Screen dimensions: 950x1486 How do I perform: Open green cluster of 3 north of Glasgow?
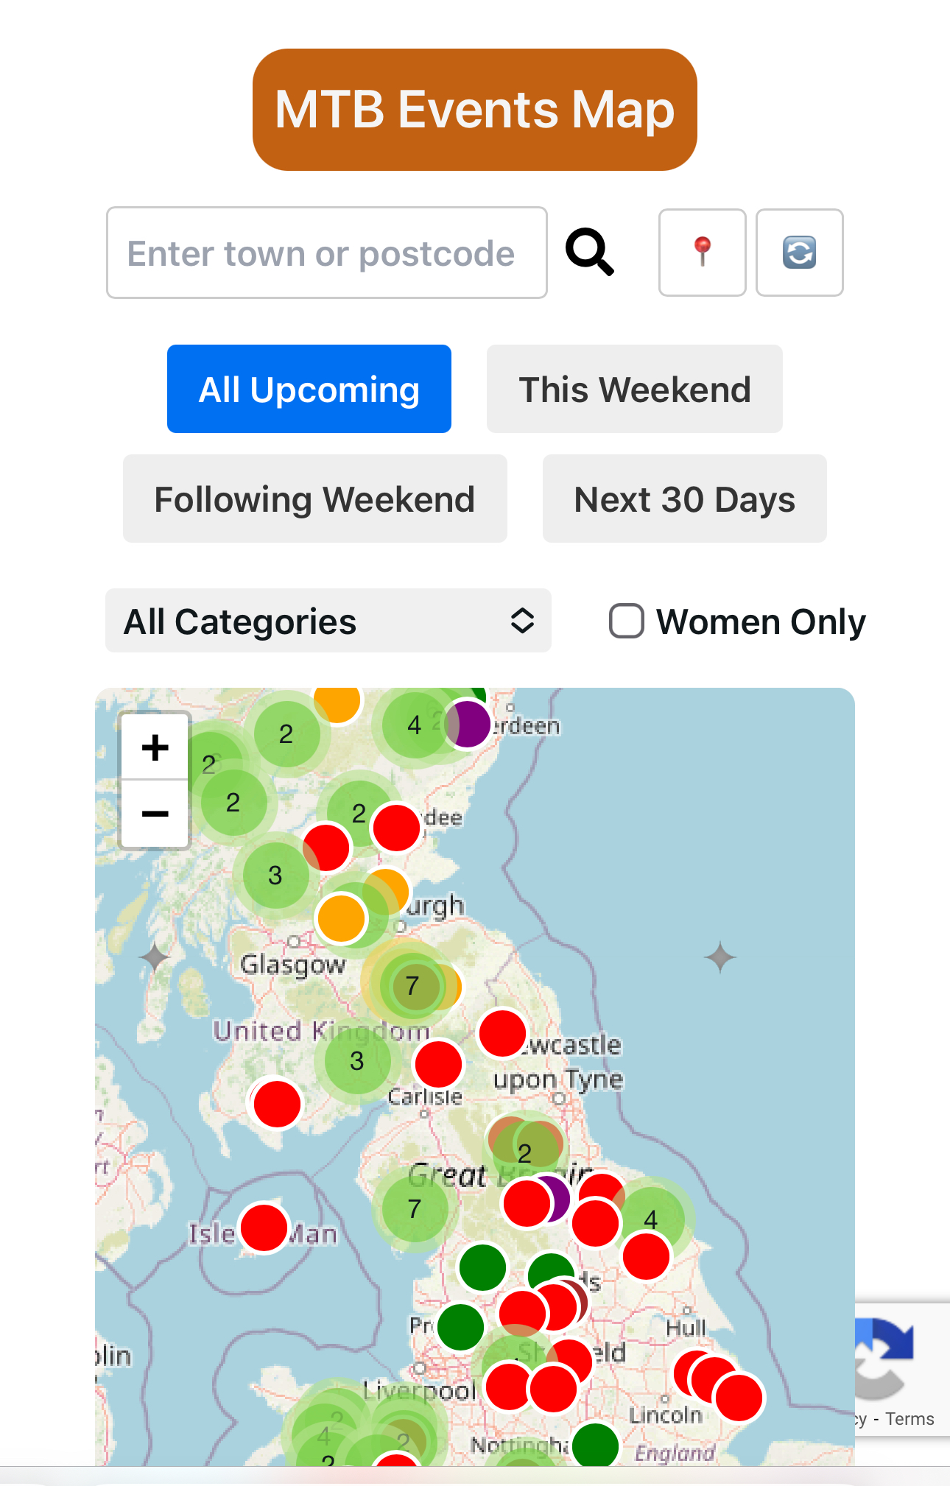point(275,876)
